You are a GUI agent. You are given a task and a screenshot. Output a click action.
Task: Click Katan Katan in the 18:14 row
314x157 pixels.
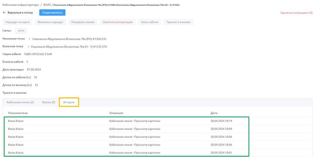[16, 121]
